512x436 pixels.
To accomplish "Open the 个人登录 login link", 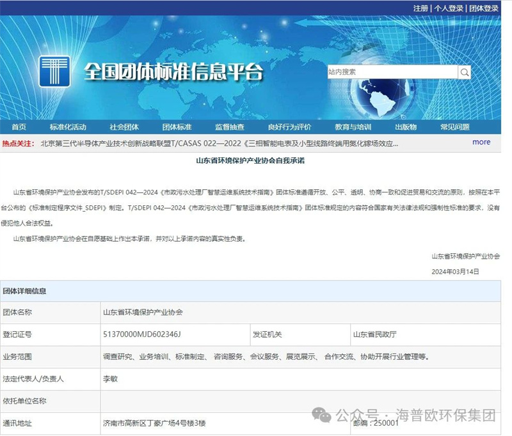I will pyautogui.click(x=448, y=8).
